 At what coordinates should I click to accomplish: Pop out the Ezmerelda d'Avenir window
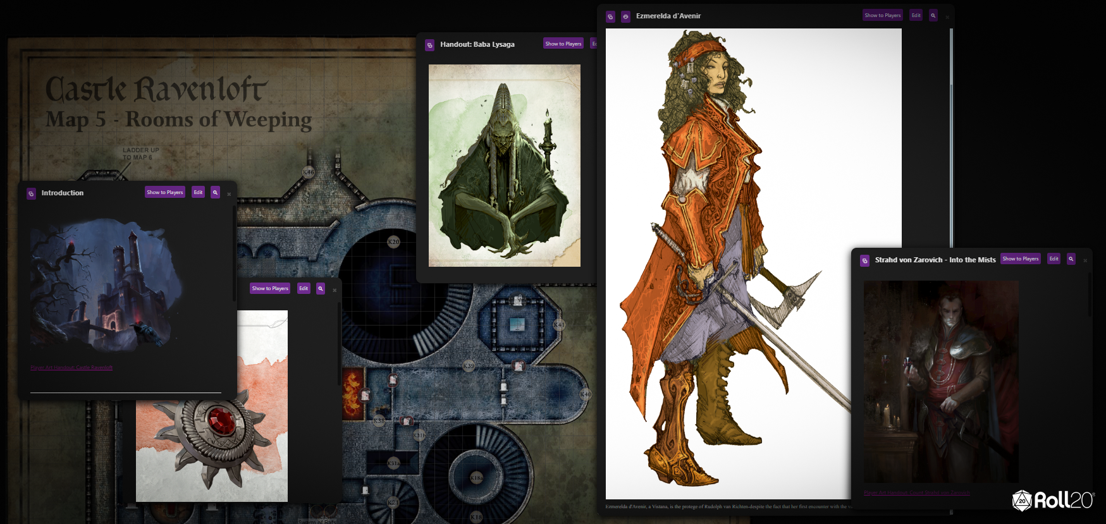point(610,16)
